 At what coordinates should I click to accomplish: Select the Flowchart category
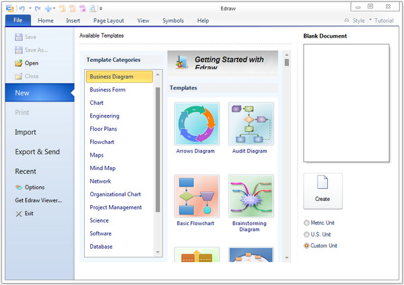[102, 142]
